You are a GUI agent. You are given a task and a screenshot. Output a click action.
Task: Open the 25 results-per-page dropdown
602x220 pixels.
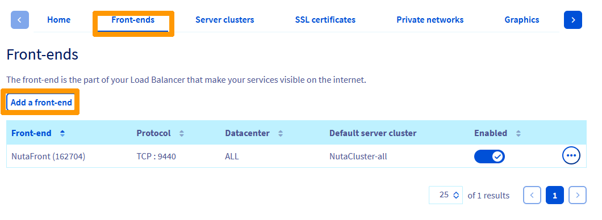tap(445, 195)
